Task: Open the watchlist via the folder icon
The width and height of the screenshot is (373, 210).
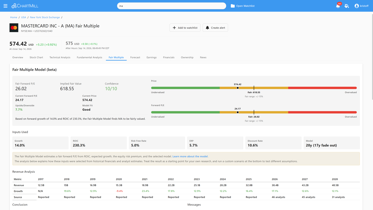Action: pos(242,6)
